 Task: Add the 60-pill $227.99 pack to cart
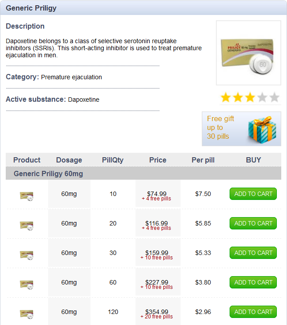(253, 282)
